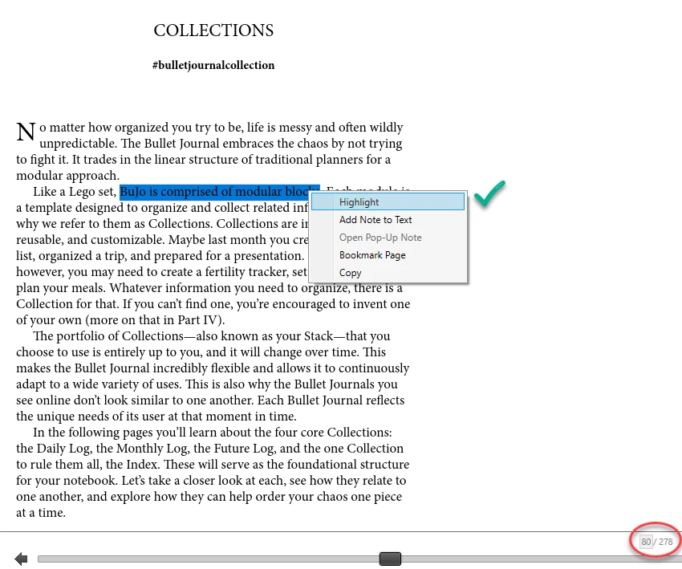Click the COLLECTIONS chapter heading
This screenshot has width=682, height=569.
click(x=213, y=30)
